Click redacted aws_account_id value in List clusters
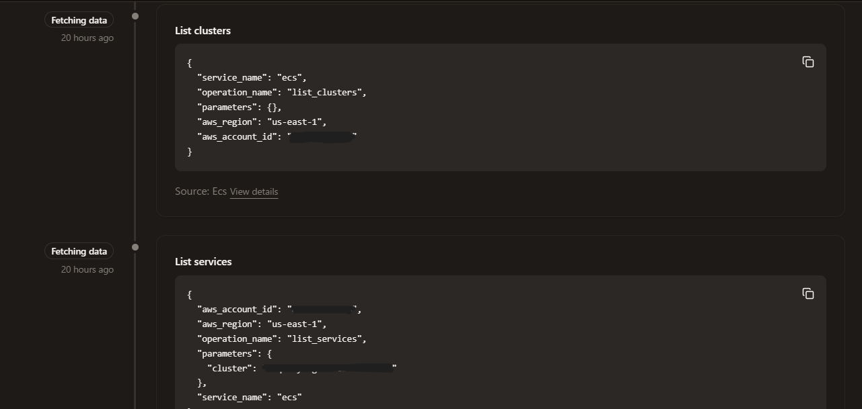This screenshot has height=409, width=862. [322, 137]
